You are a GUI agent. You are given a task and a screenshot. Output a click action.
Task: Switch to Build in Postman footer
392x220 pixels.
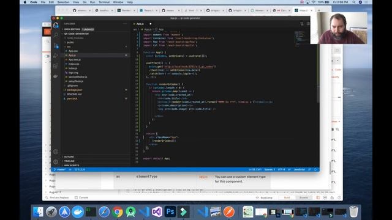pyautogui.click(x=287, y=197)
